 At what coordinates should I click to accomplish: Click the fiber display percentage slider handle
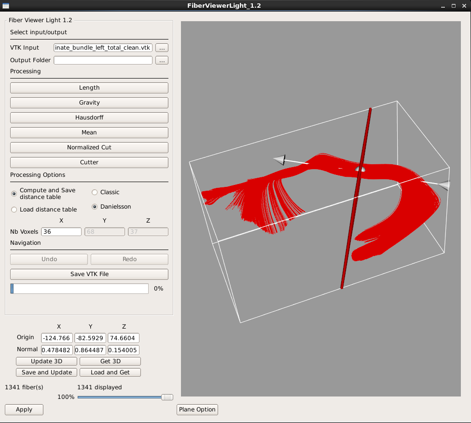[167, 397]
